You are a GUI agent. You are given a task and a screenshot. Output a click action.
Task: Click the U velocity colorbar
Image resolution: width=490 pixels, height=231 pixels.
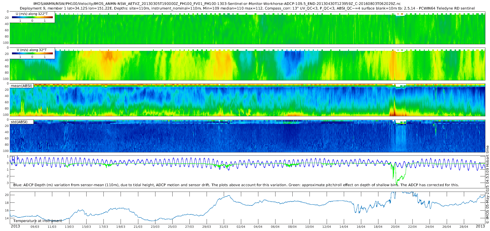coord(32,17)
